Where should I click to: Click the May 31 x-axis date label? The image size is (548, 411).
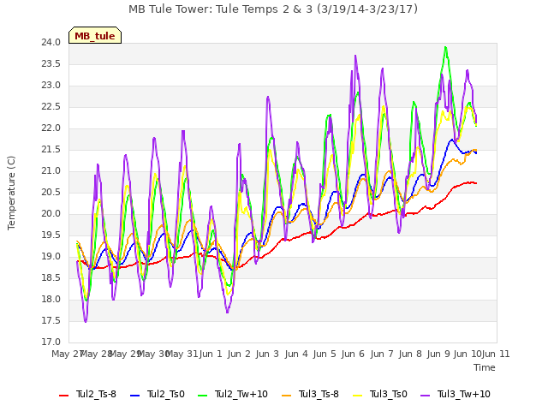pyautogui.click(x=182, y=354)
